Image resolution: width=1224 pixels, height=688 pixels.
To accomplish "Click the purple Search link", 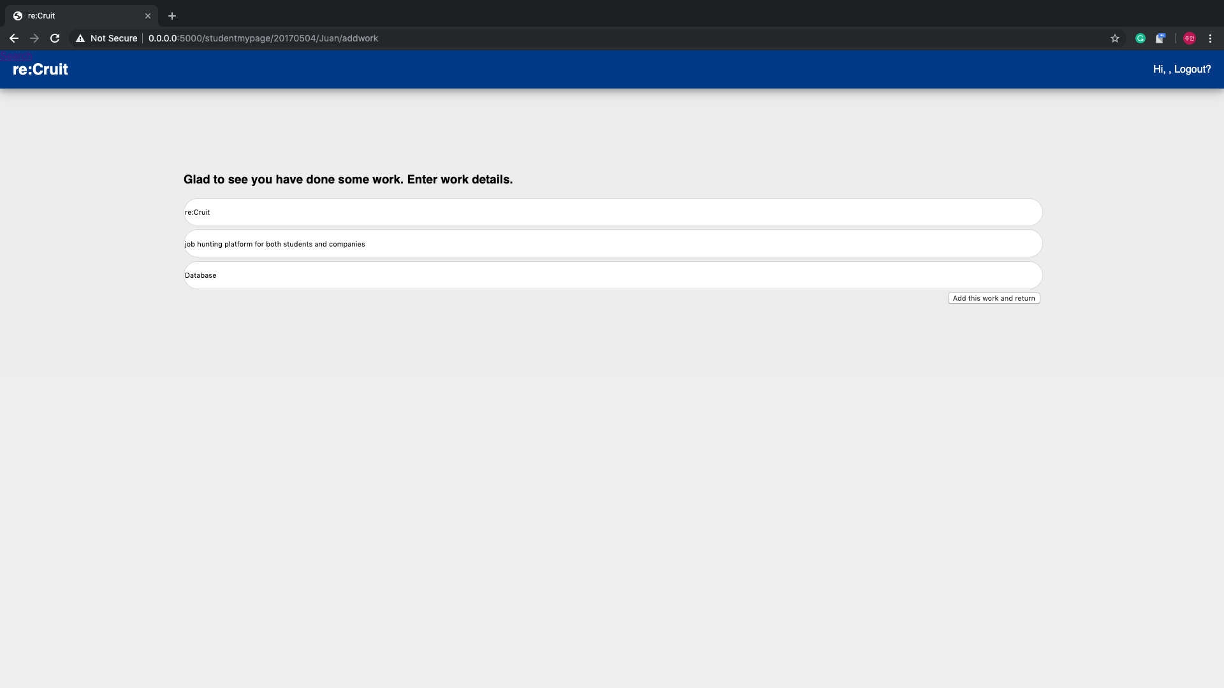I will [16, 56].
